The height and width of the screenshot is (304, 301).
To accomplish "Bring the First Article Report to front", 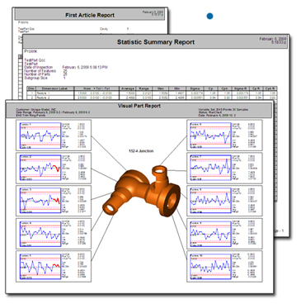I will click(x=90, y=15).
